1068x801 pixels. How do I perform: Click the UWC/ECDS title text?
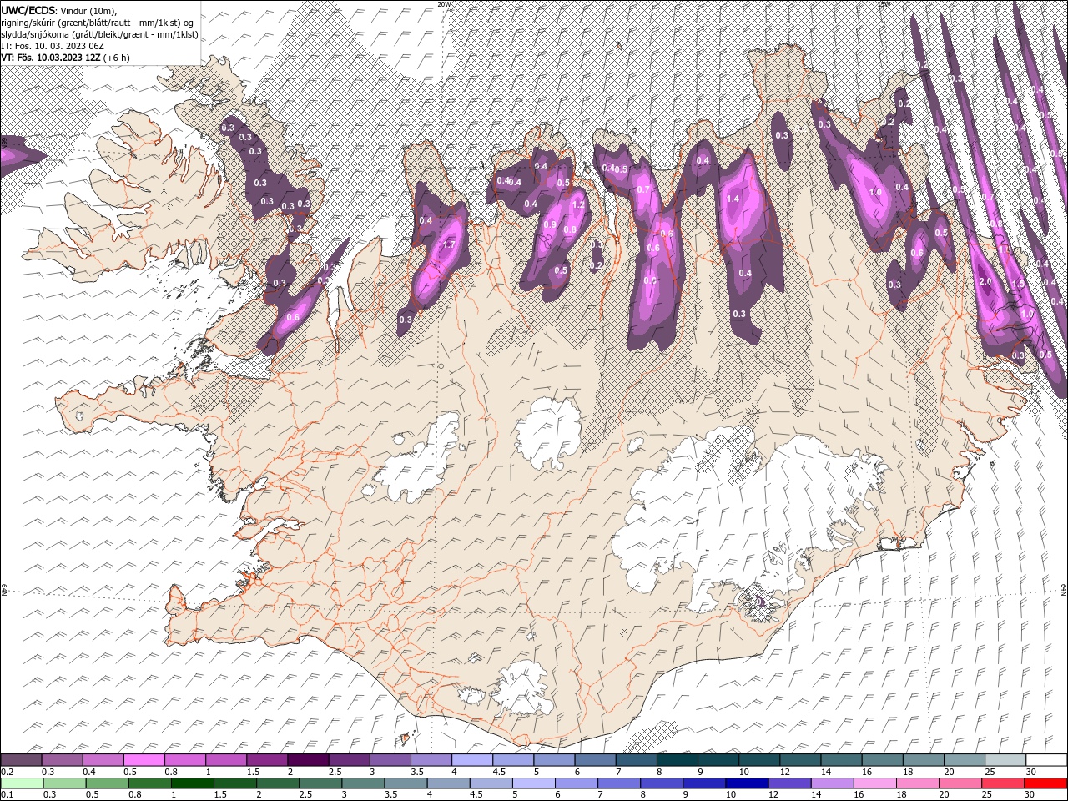(x=30, y=9)
